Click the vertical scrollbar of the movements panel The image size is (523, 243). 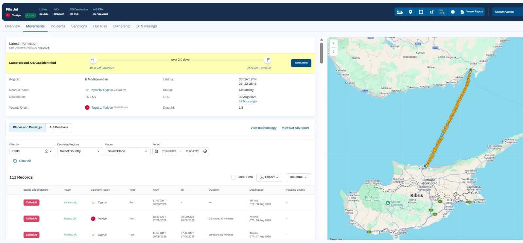coord(322,53)
